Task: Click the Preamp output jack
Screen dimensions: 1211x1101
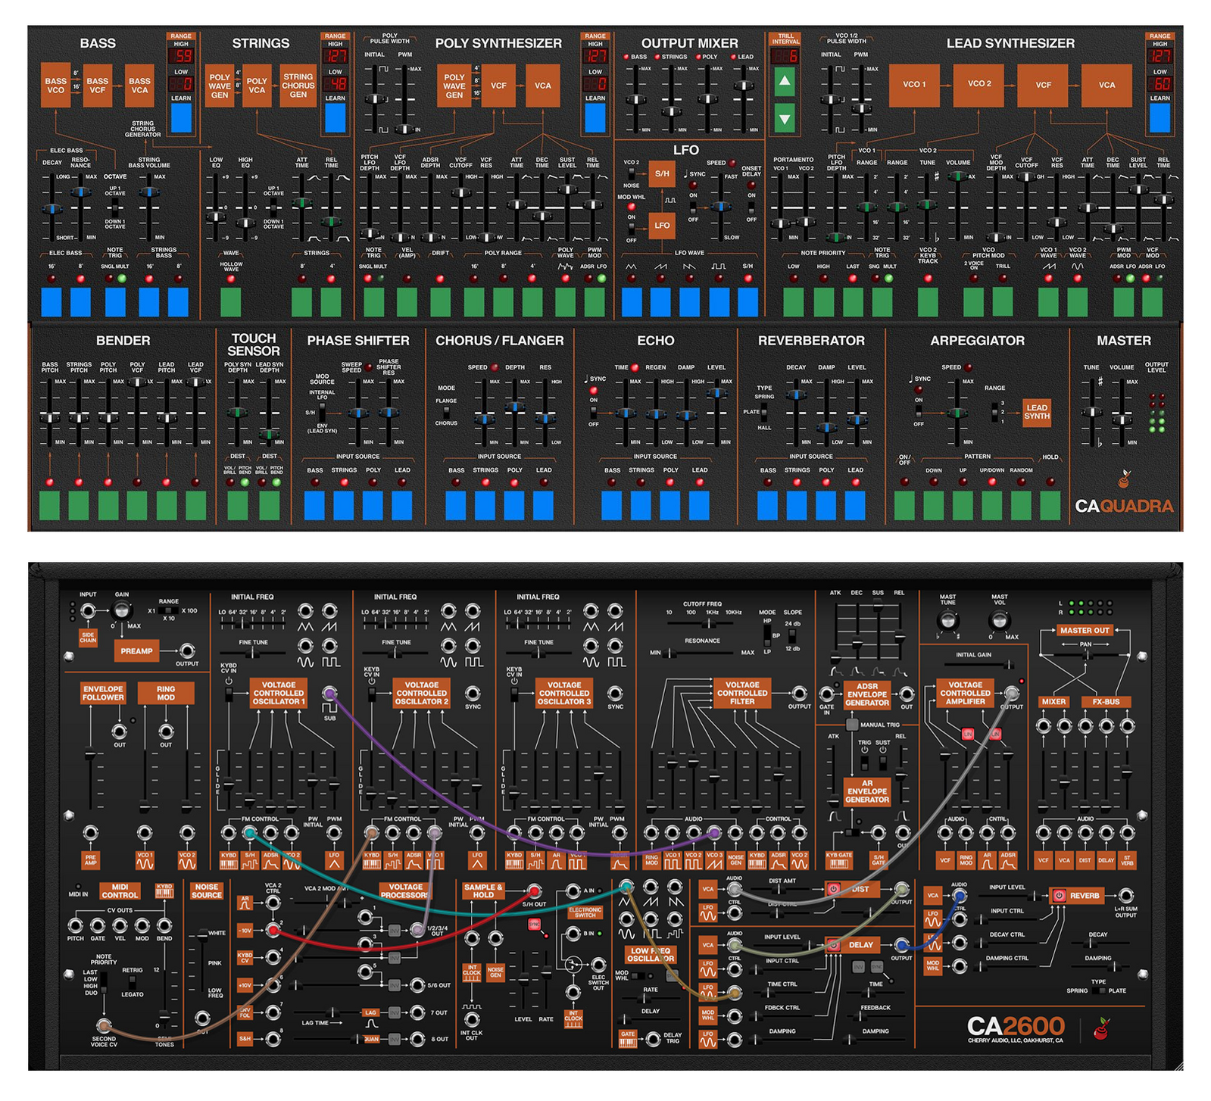Action: coord(186,650)
